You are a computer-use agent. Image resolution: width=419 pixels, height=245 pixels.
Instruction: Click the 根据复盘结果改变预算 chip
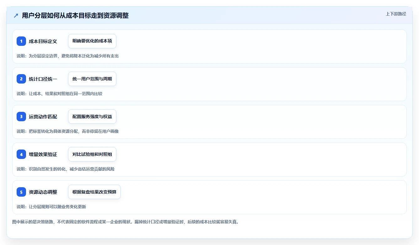(x=94, y=192)
